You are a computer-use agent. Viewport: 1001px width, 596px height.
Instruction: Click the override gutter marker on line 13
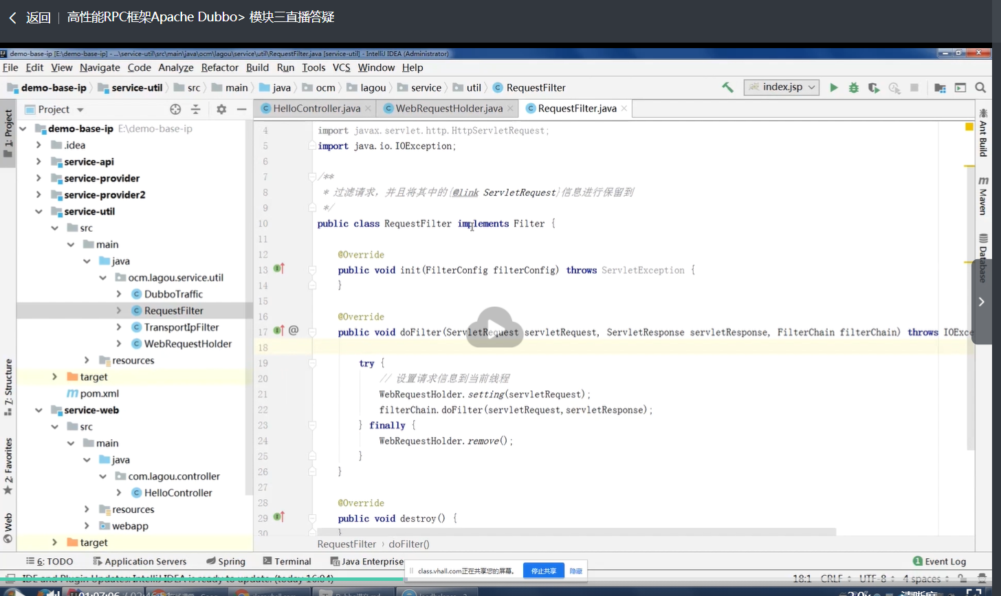(279, 268)
